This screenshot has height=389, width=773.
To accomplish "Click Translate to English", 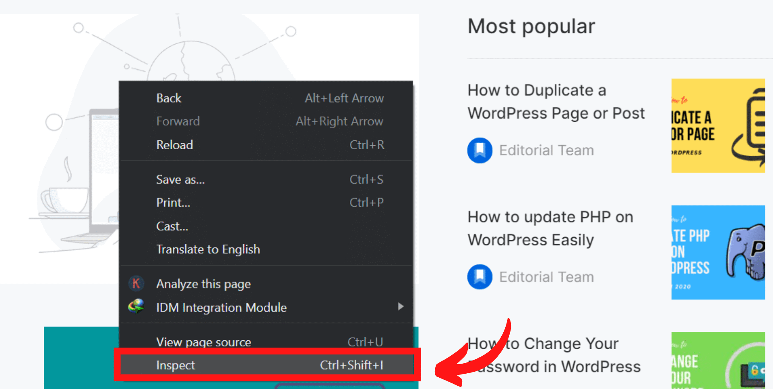I will 208,249.
